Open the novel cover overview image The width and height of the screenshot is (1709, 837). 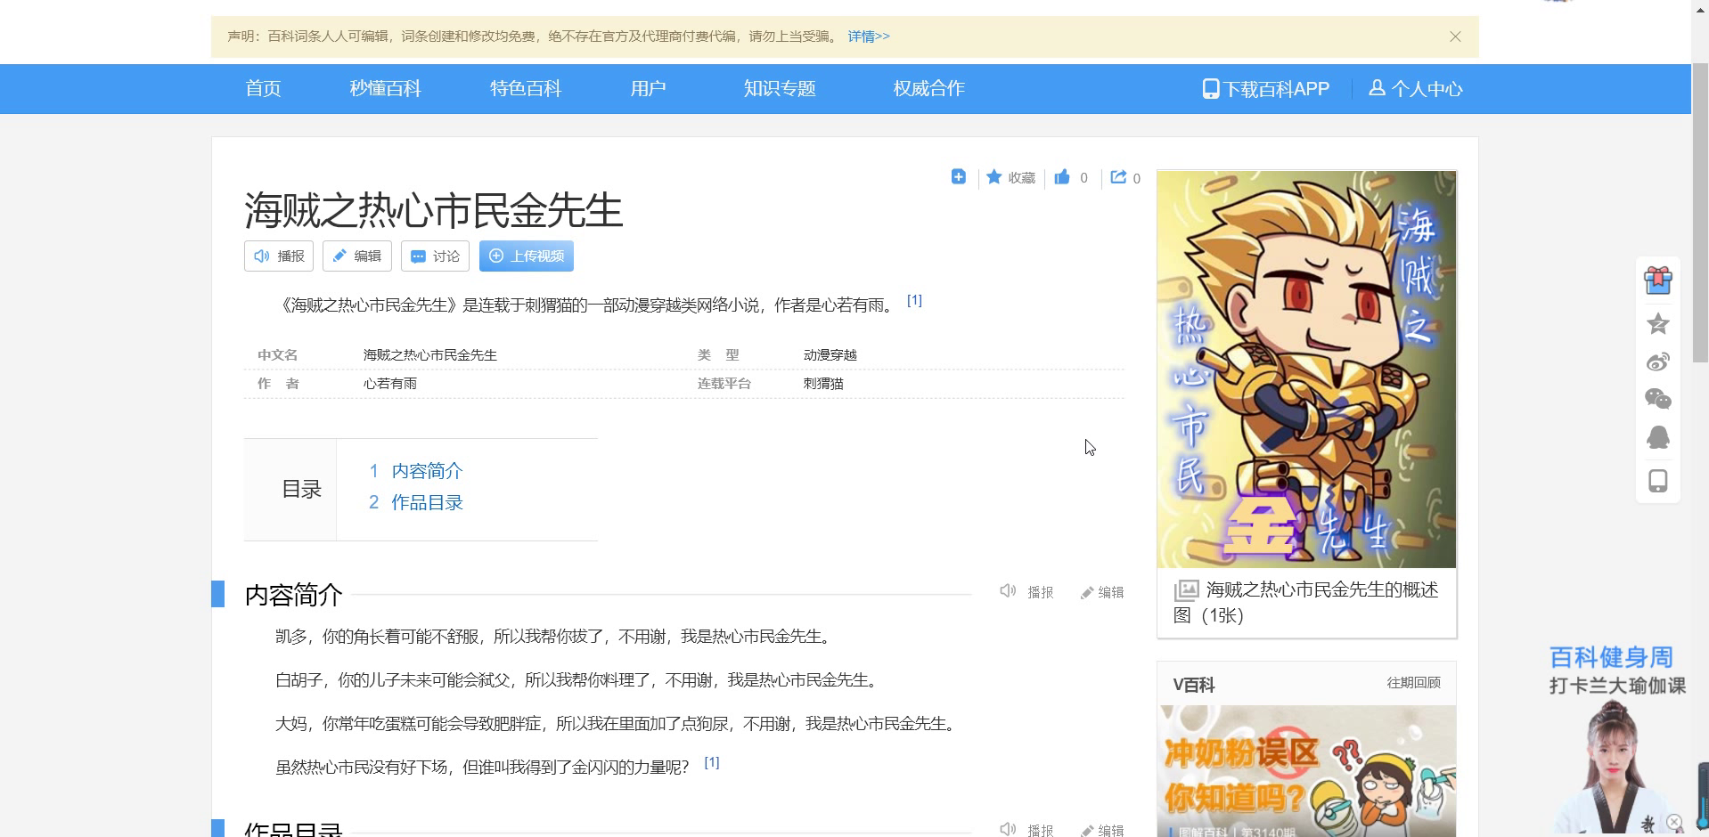(1306, 370)
